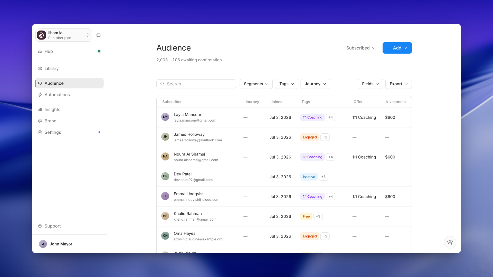Select Audience in the sidebar
Image resolution: width=493 pixels, height=277 pixels.
tap(70, 83)
